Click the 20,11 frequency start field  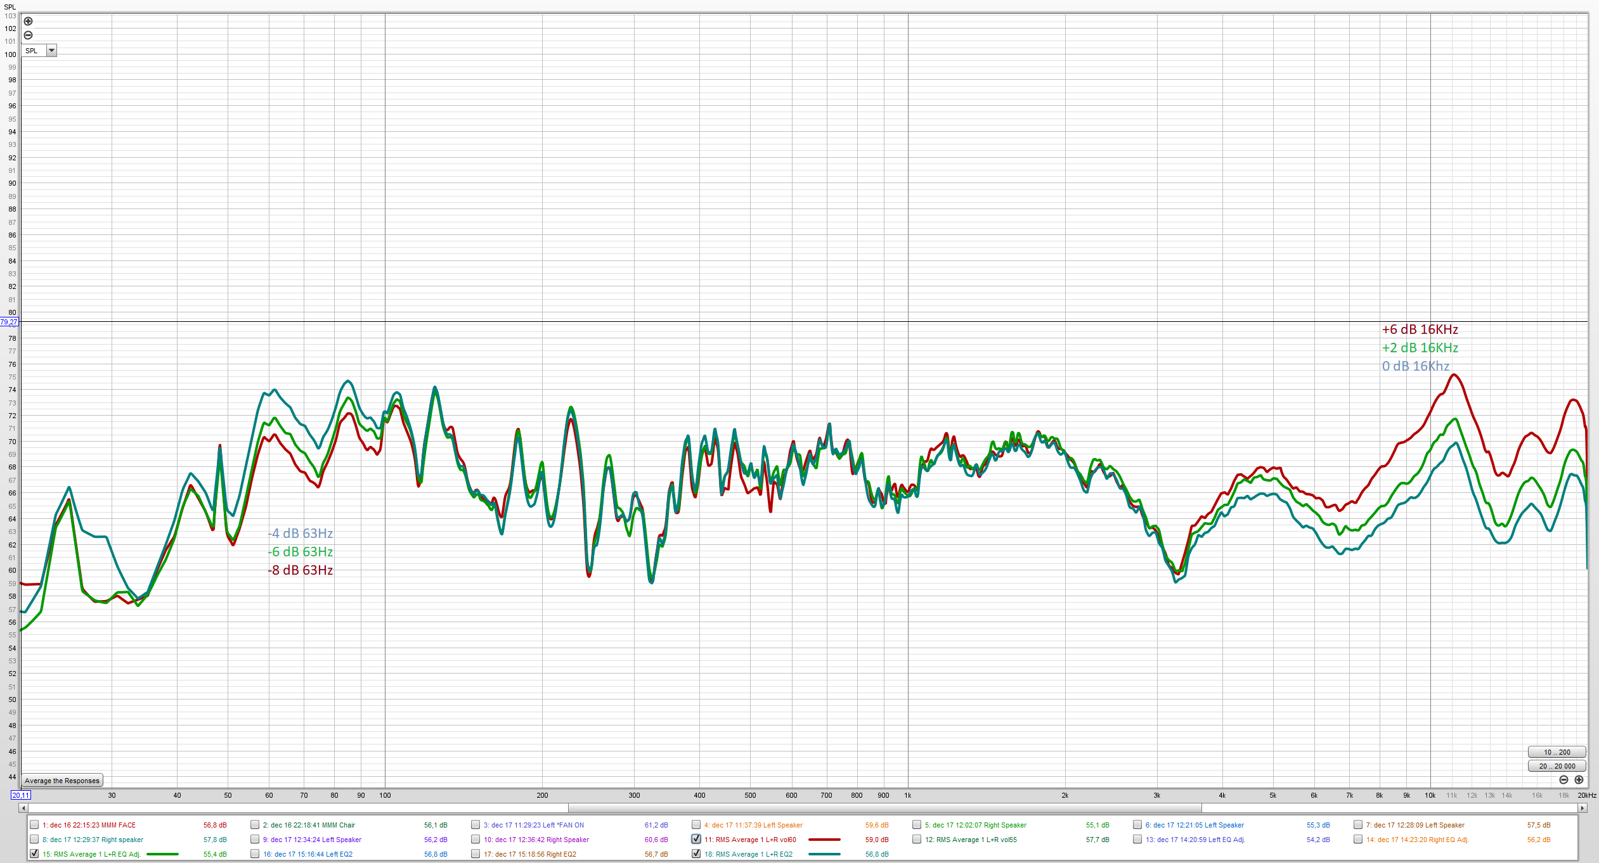click(21, 795)
